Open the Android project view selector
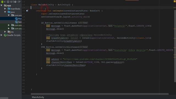 (x=2, y=2)
